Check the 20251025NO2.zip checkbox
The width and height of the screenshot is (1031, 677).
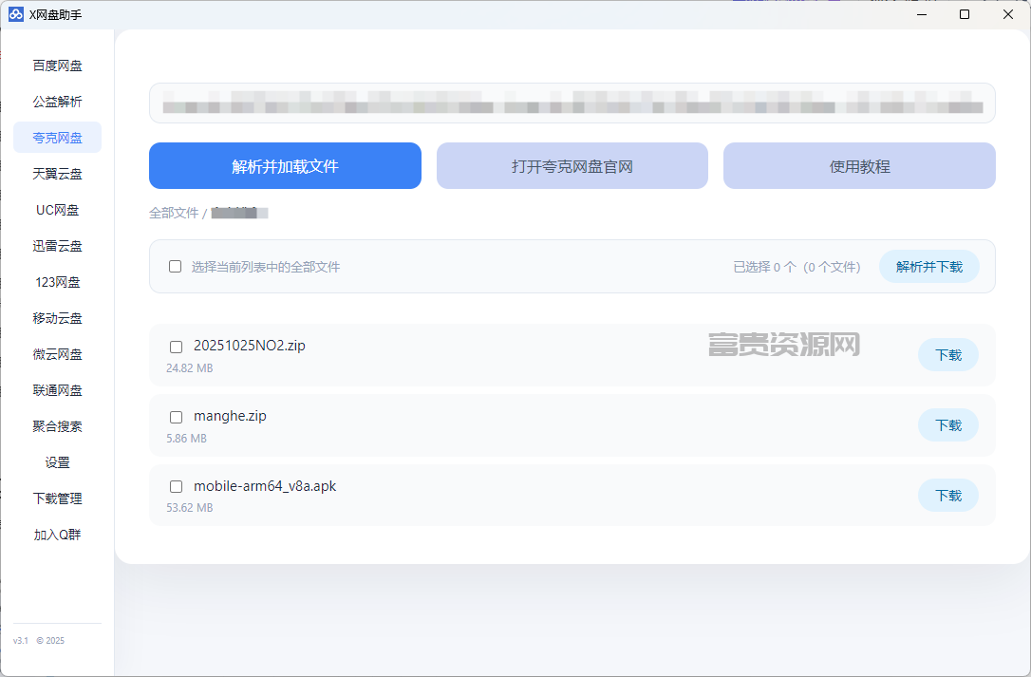tap(177, 347)
